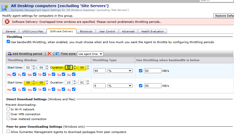Enable peer-to-peer package downloading checkbox

[8, 132]
